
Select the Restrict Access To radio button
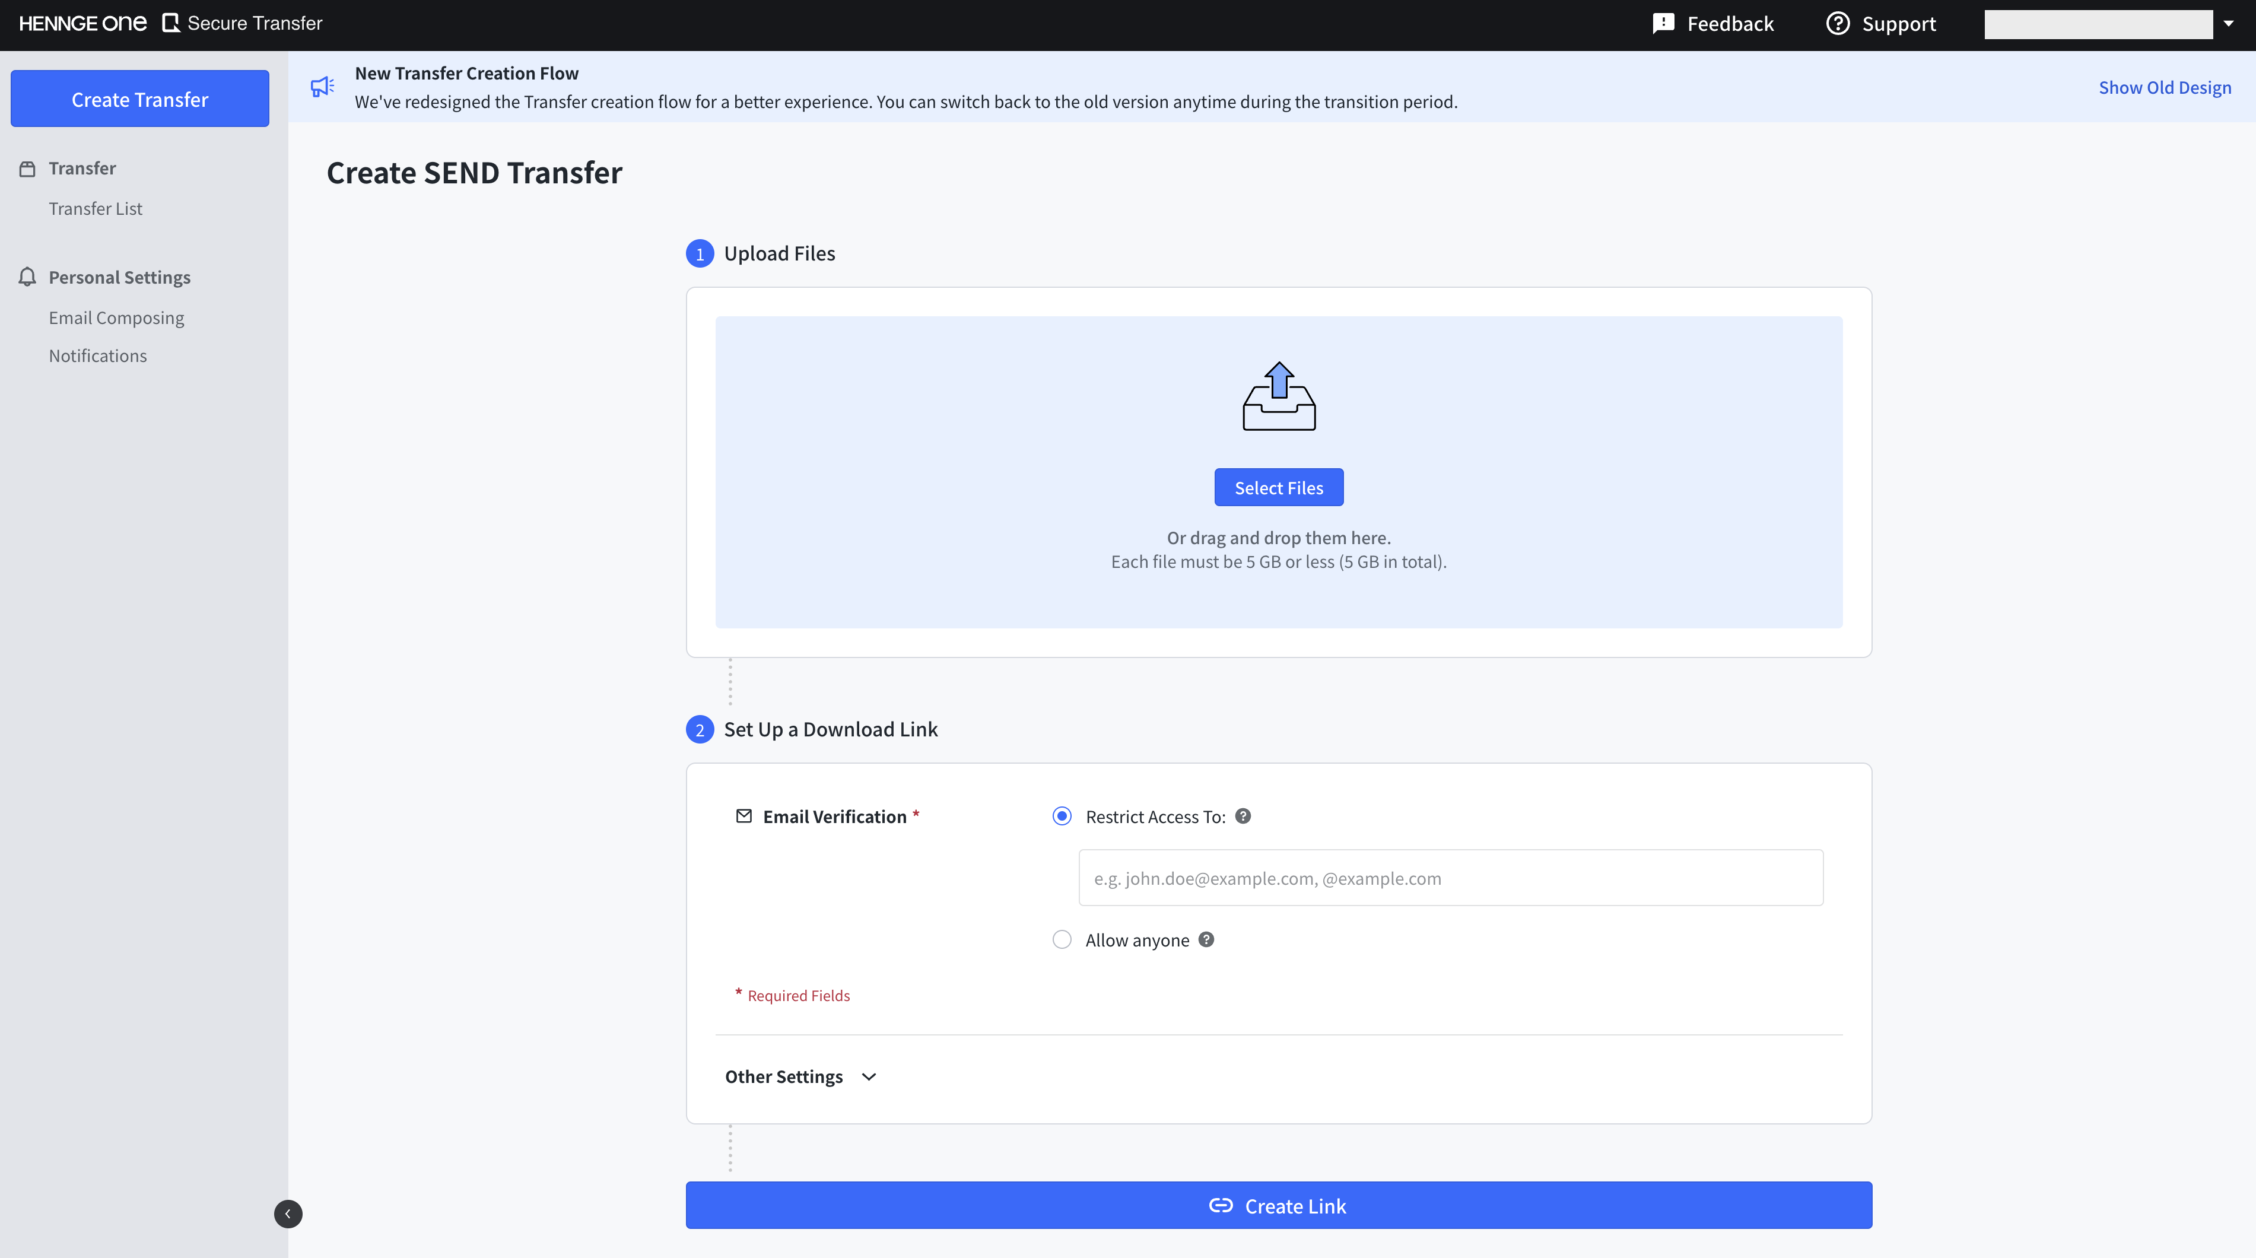(x=1062, y=815)
